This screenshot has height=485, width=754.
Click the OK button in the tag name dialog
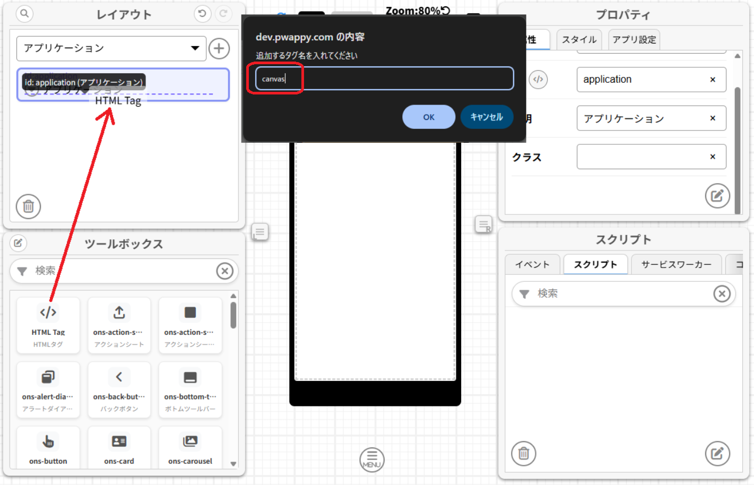429,117
